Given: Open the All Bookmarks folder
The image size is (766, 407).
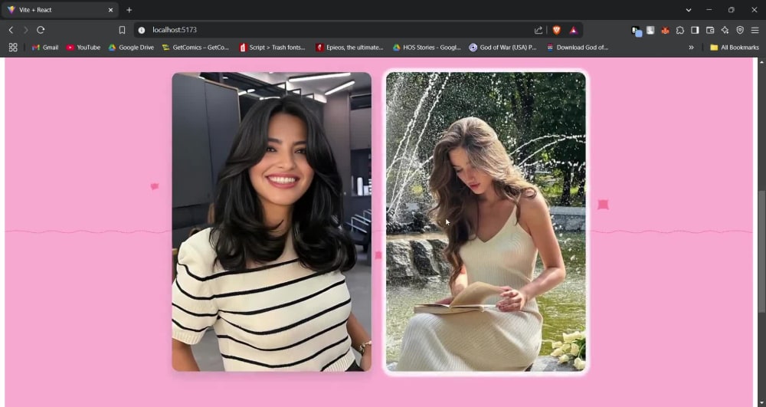Looking at the screenshot, I should (735, 48).
